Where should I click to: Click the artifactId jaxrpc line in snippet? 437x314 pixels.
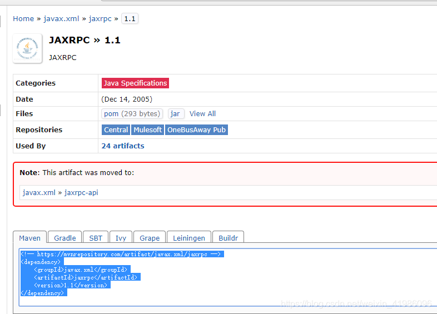(x=86, y=277)
